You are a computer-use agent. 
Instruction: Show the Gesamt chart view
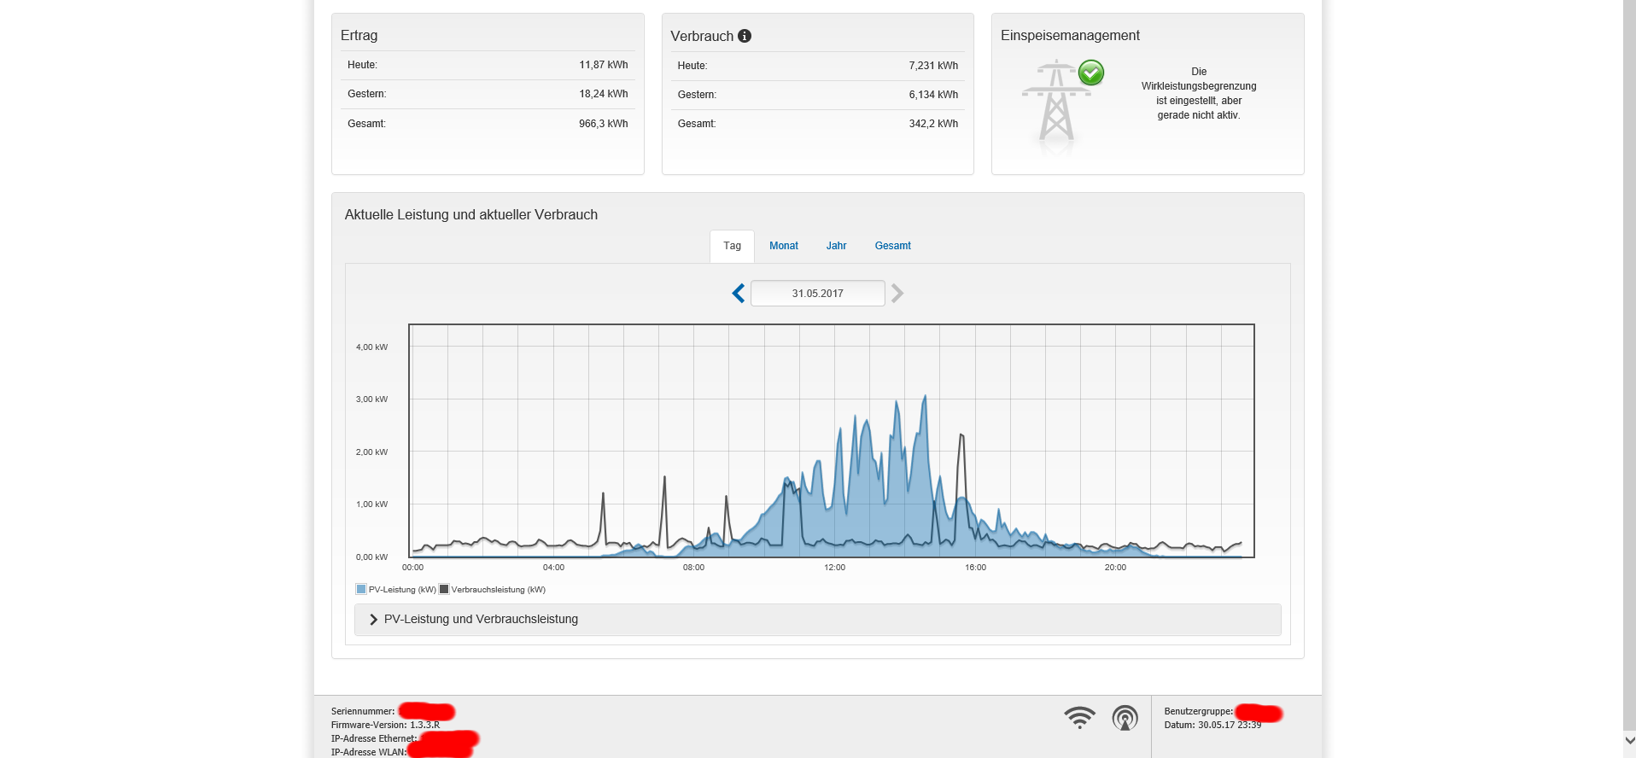click(892, 246)
